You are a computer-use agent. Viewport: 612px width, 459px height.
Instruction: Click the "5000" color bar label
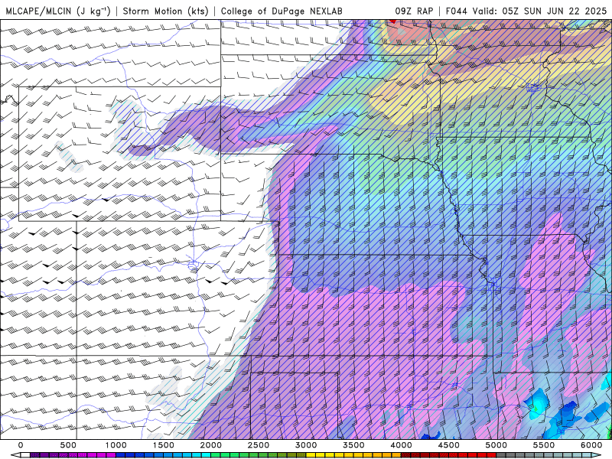496,445
